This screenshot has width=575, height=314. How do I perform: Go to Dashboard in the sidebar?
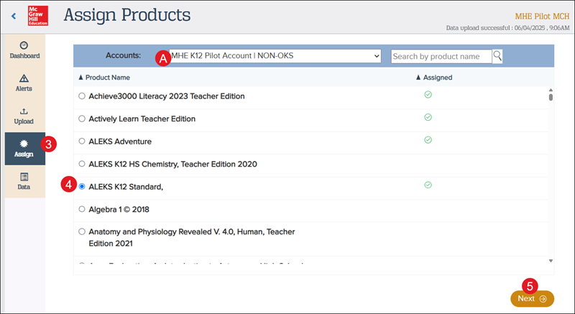(x=24, y=49)
